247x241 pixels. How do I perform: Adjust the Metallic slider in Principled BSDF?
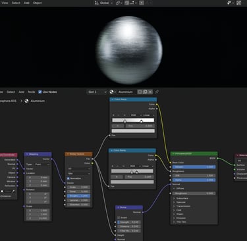194,167
